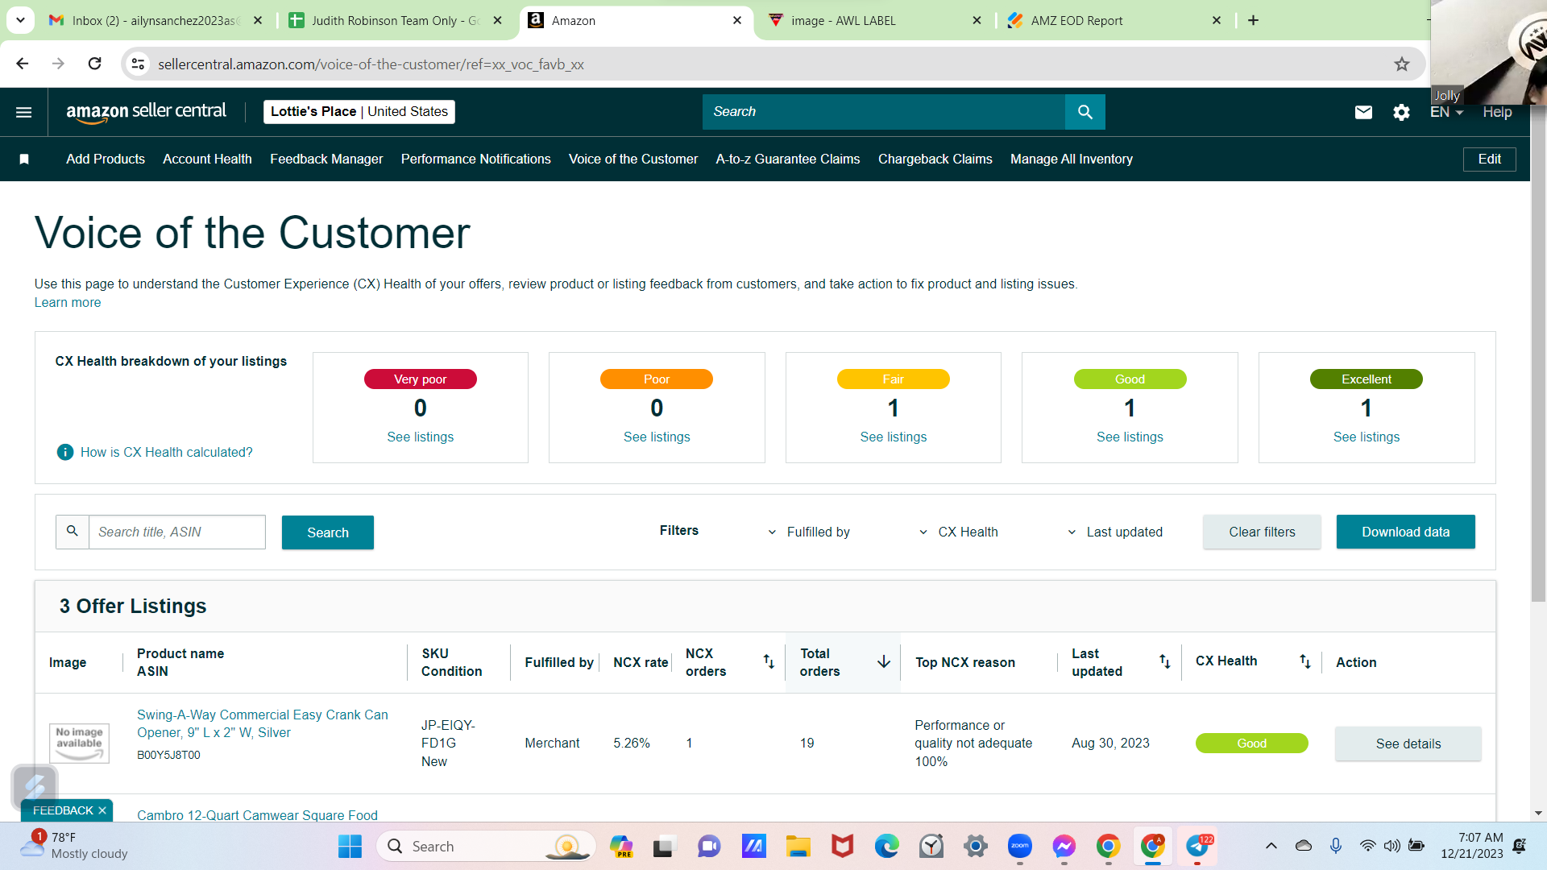Open Swing-A-Way Can Opener product link
Screen dimensions: 1547x870
(263, 723)
